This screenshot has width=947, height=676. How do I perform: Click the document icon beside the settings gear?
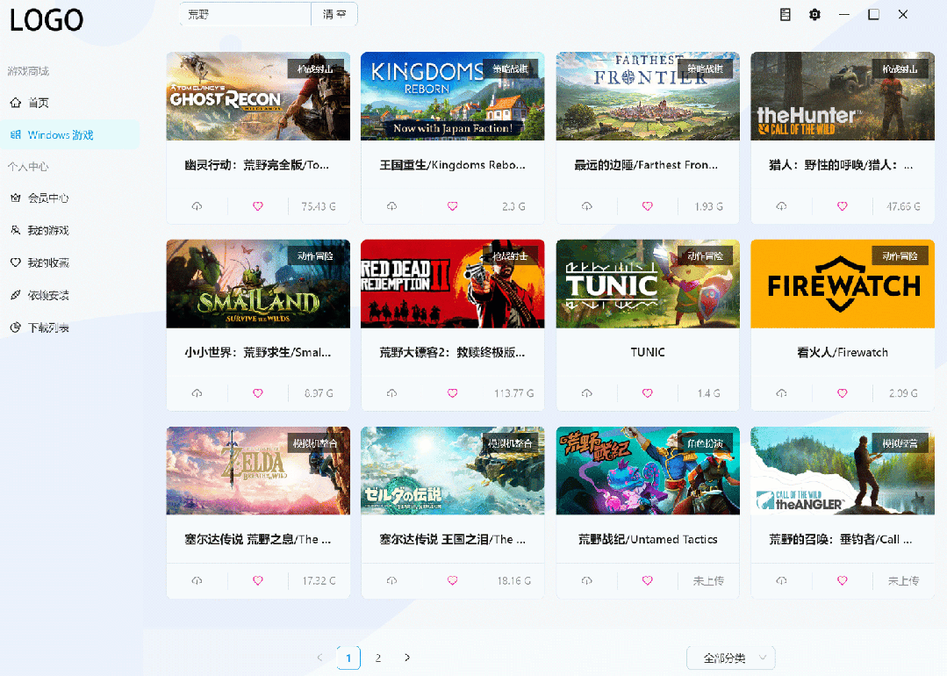[x=786, y=15]
